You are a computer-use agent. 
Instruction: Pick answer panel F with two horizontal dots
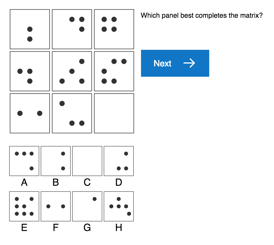pos(56,206)
